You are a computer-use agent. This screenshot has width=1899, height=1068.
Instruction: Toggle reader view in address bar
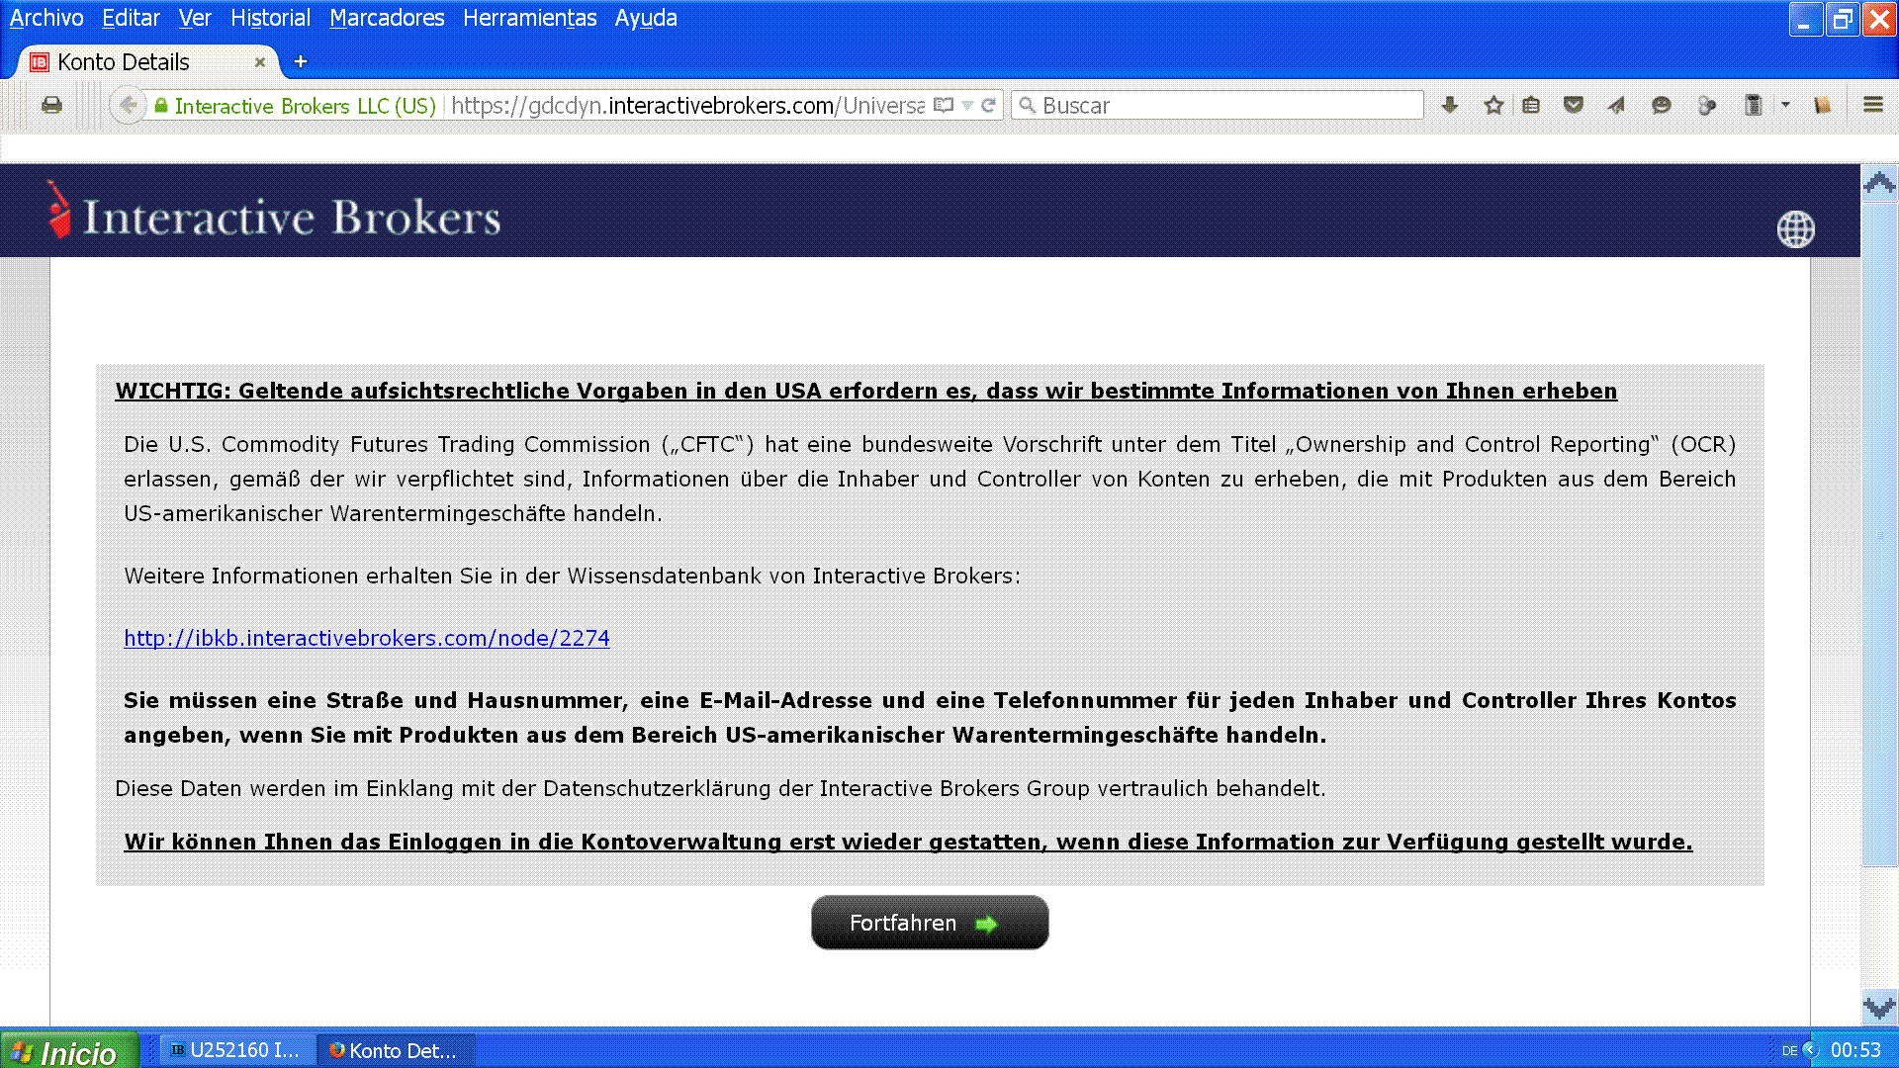944,105
